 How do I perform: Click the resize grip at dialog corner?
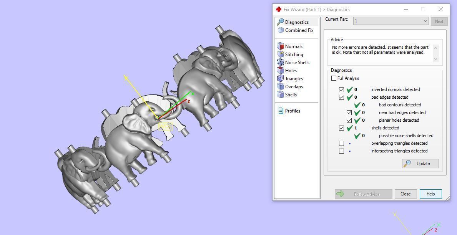click(447, 198)
